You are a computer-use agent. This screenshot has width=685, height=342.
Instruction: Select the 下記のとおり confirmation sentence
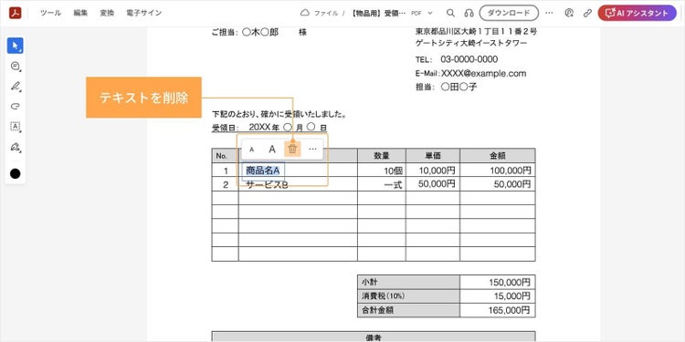click(279, 115)
